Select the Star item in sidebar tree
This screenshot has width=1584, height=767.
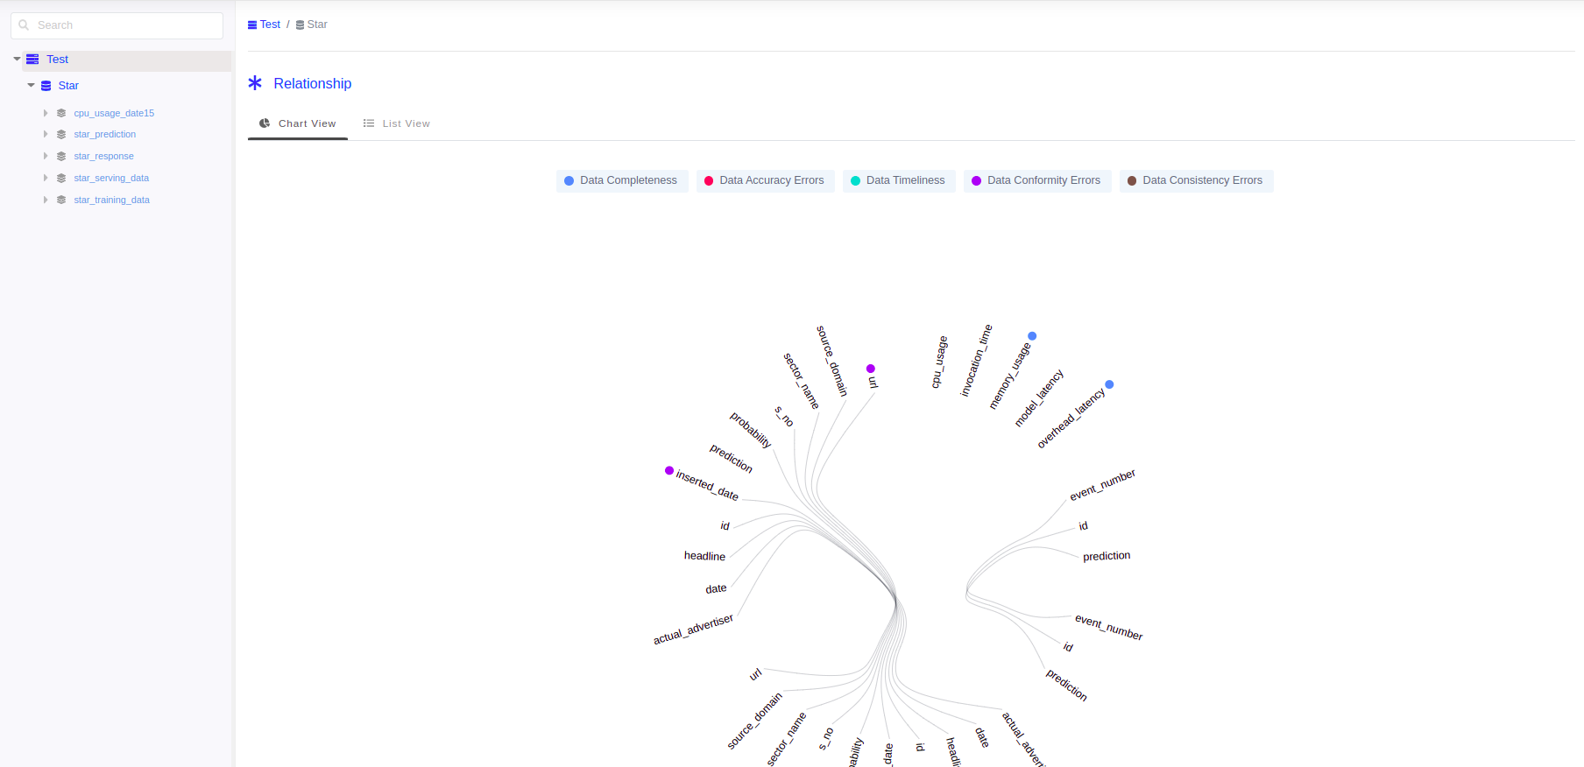point(68,86)
